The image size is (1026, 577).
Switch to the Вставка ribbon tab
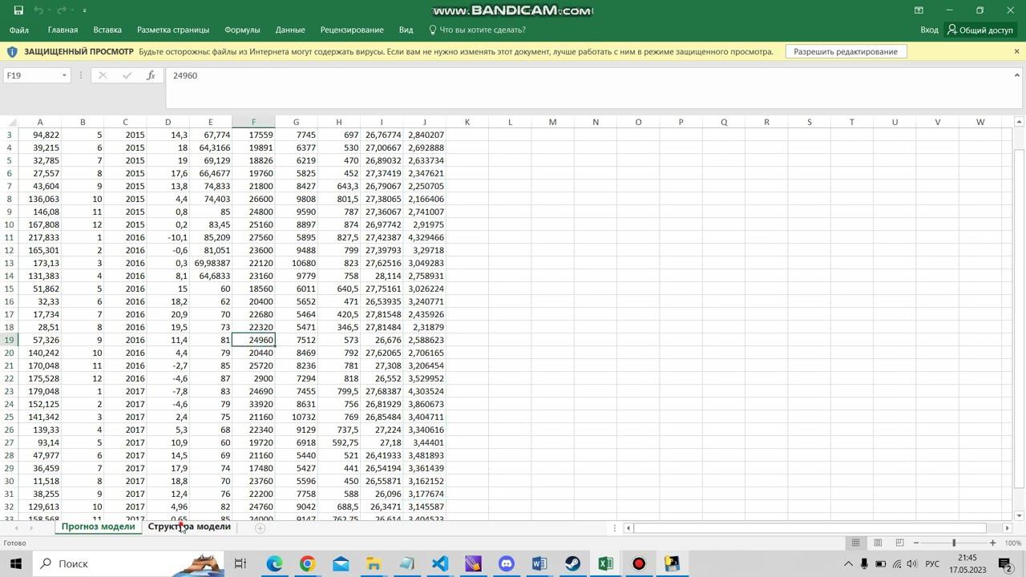point(107,30)
